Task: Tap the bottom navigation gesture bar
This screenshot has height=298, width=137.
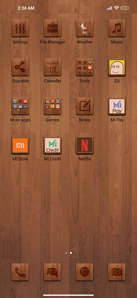Action: tap(68, 295)
